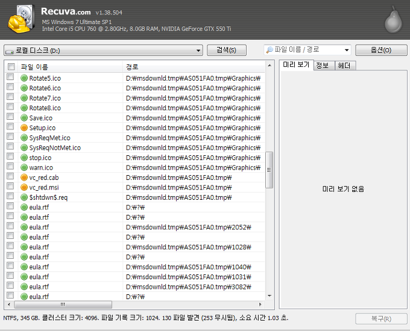Click the 검색(S) scan button

[227, 50]
